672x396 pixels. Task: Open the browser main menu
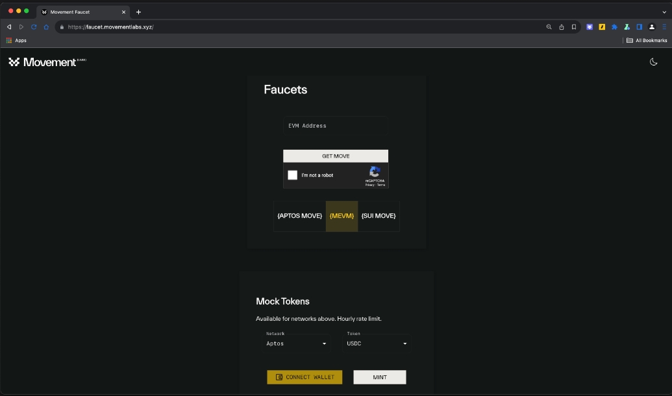tap(664, 27)
